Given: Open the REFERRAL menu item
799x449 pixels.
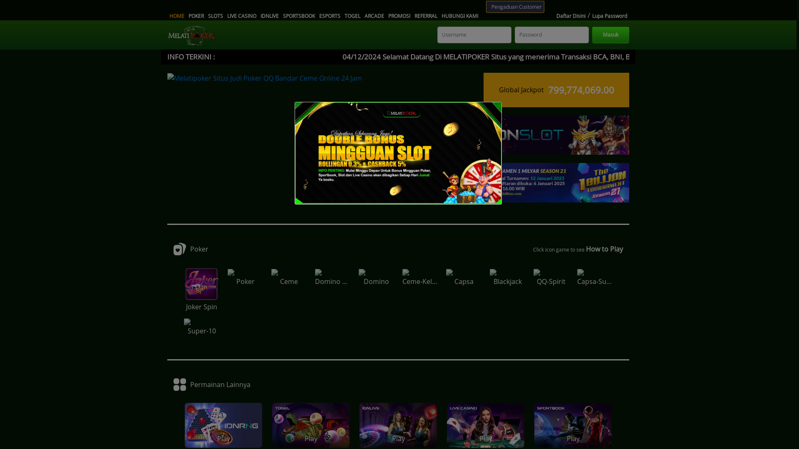Looking at the screenshot, I should tap(426, 16).
